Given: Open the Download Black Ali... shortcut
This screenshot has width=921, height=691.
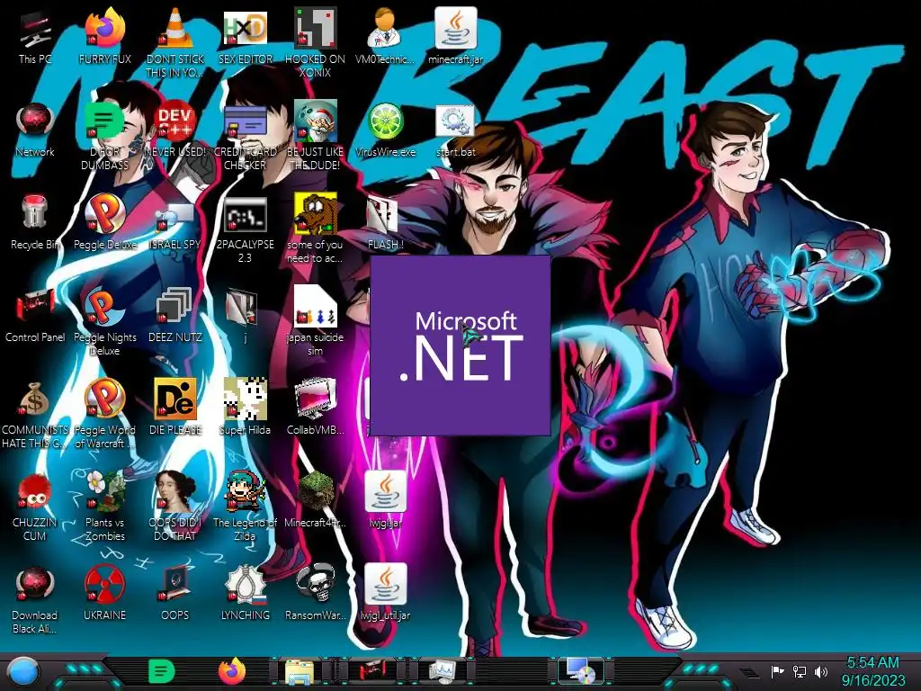Looking at the screenshot, I should pos(35,600).
